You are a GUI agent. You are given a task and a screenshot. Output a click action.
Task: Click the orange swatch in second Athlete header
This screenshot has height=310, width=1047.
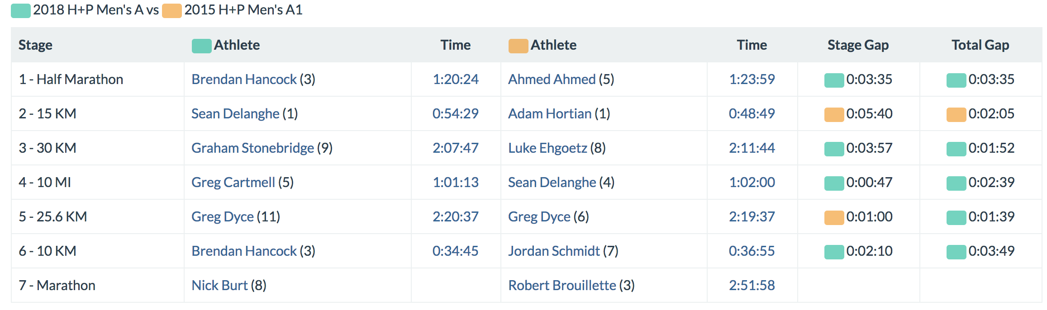[518, 46]
